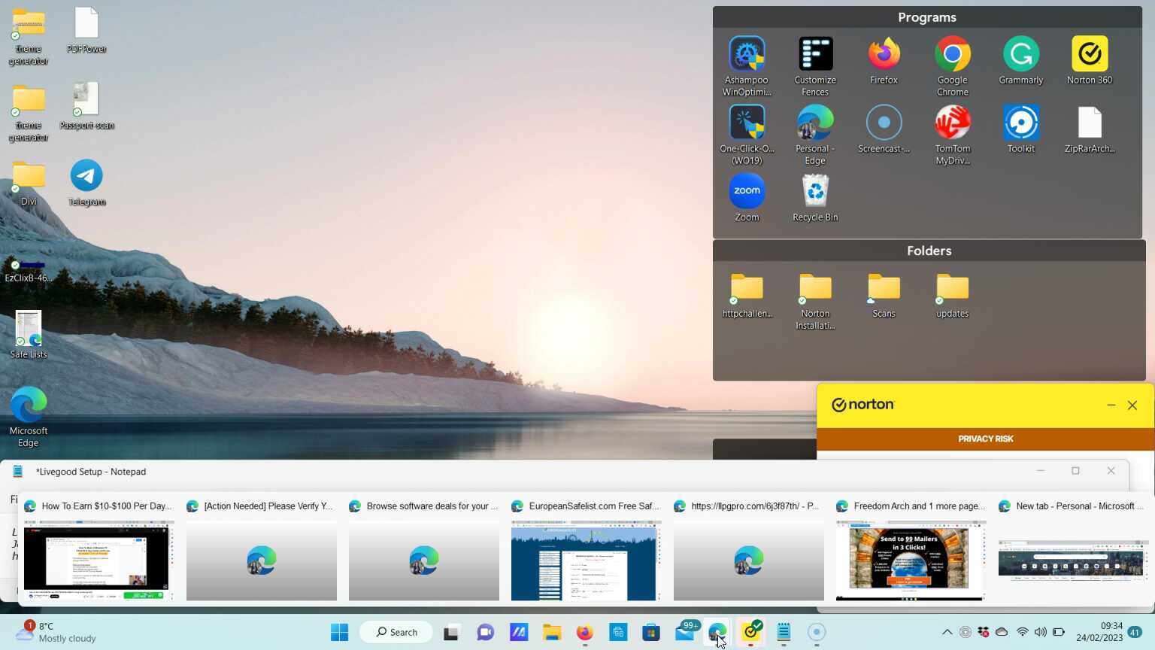The height and width of the screenshot is (650, 1155).
Task: Expand hidden system tray icons chevron
Action: click(x=947, y=632)
